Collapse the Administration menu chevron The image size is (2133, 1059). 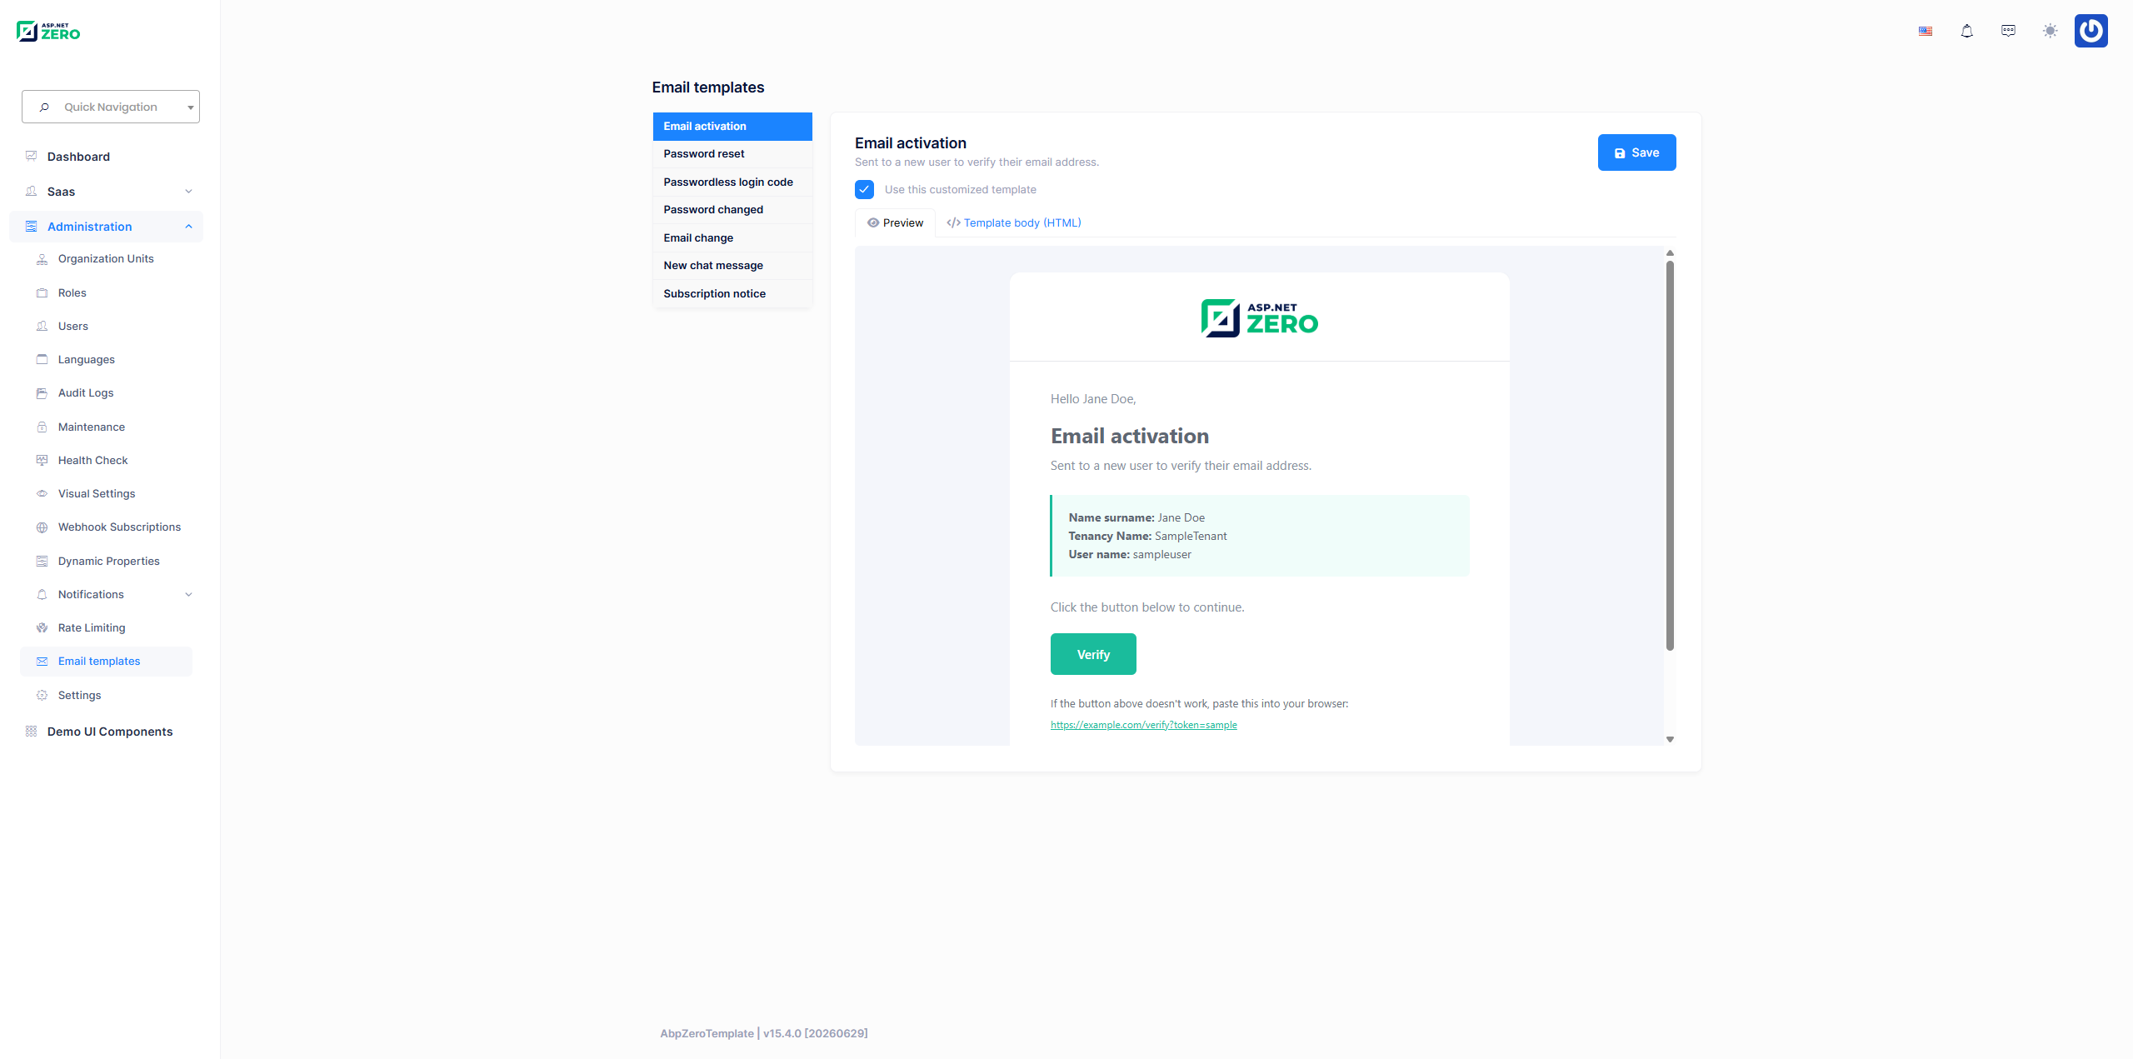(x=189, y=227)
